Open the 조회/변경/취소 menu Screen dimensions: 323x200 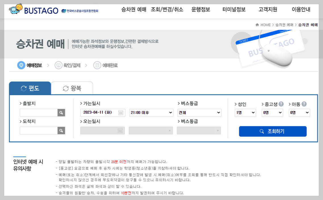click(x=167, y=9)
